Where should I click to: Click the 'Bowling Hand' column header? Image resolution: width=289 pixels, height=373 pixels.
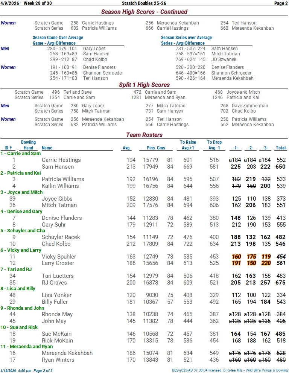click(x=28, y=145)
